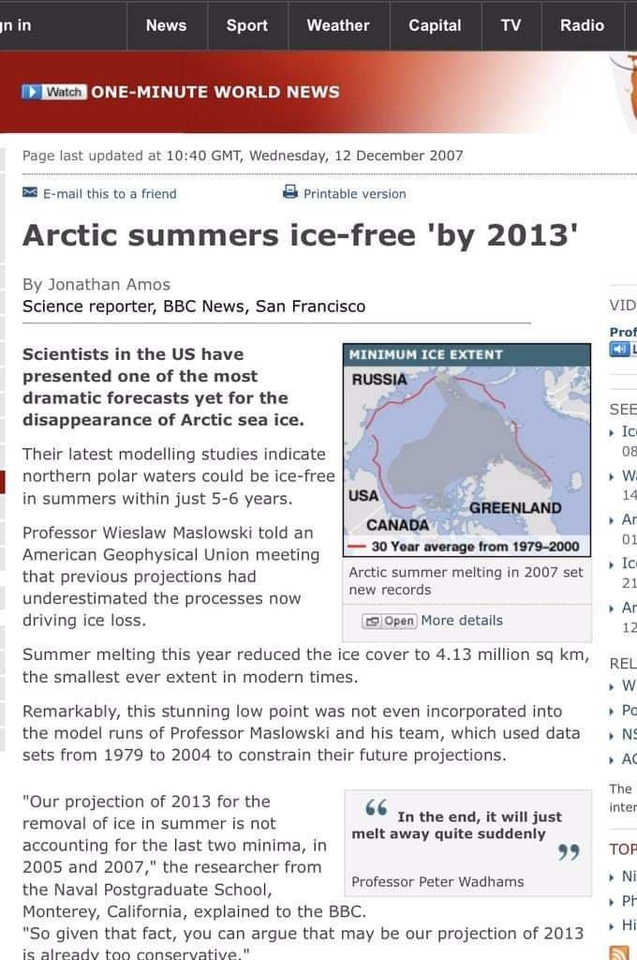
Task: Click the first arrow bullet under TOP
Action: pos(613,877)
